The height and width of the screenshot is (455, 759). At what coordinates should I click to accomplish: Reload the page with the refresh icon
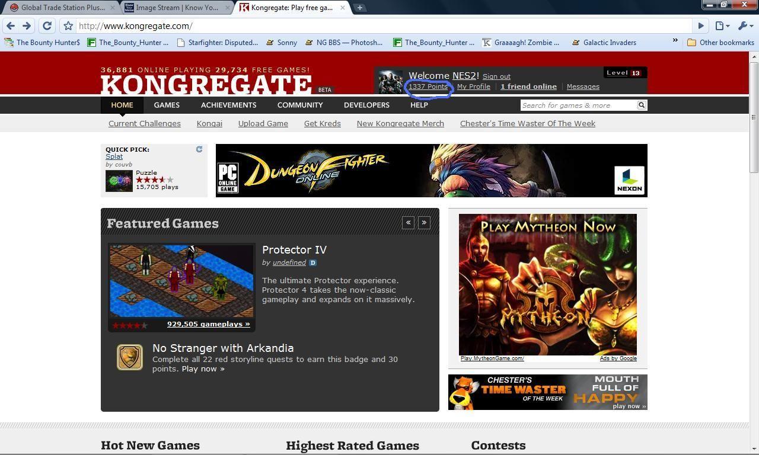[x=47, y=26]
